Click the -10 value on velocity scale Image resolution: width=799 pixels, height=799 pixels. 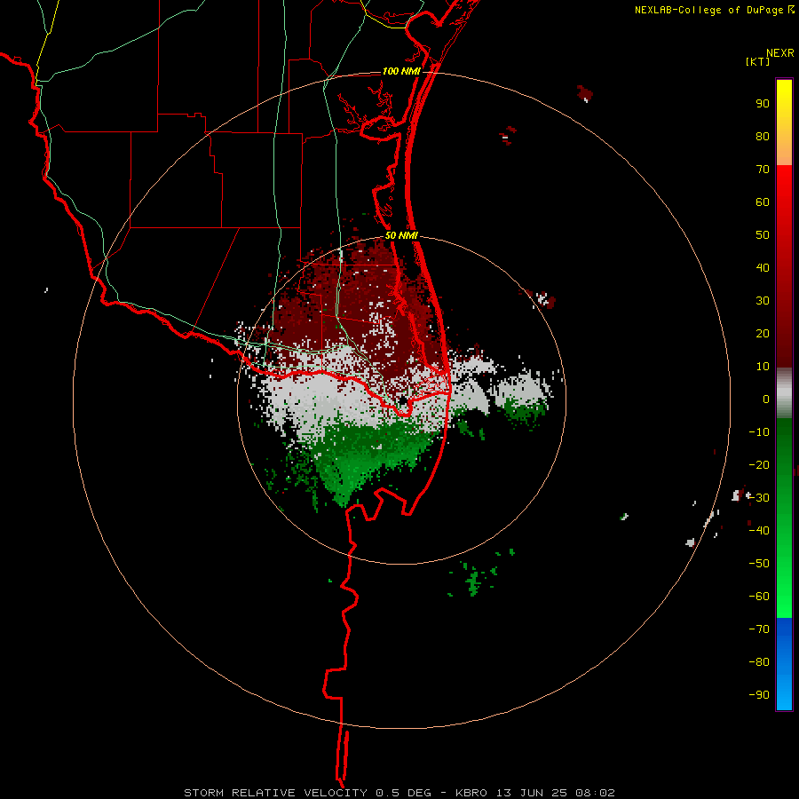pos(759,432)
